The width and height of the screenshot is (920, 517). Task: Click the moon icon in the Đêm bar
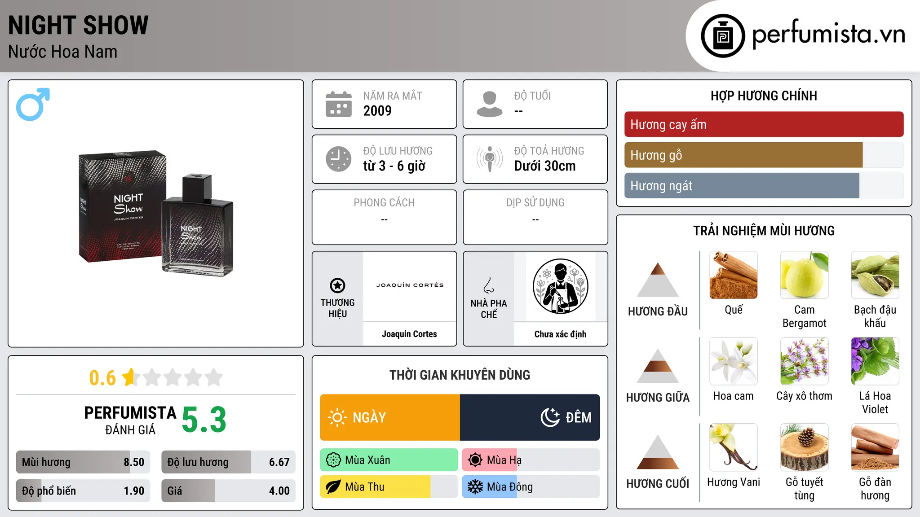[550, 417]
